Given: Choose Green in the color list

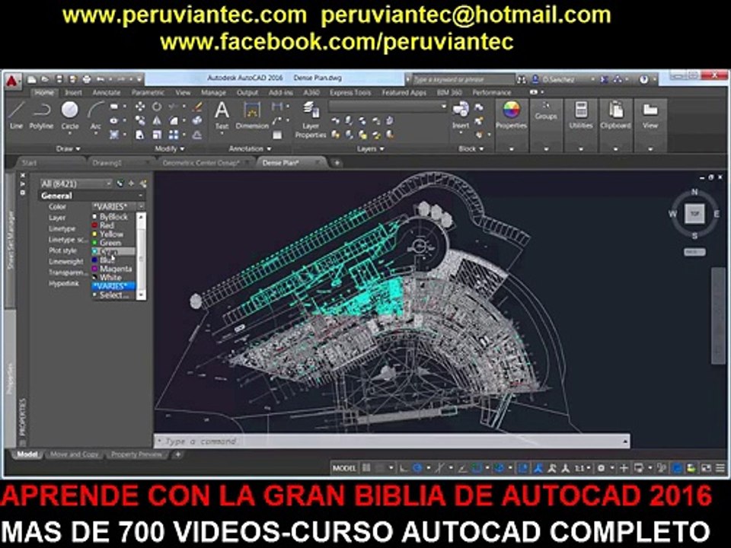Looking at the screenshot, I should 113,243.
